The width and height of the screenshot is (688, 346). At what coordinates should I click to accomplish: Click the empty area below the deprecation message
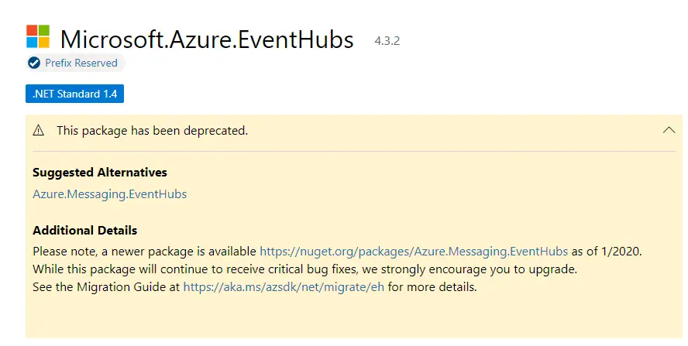click(x=353, y=318)
